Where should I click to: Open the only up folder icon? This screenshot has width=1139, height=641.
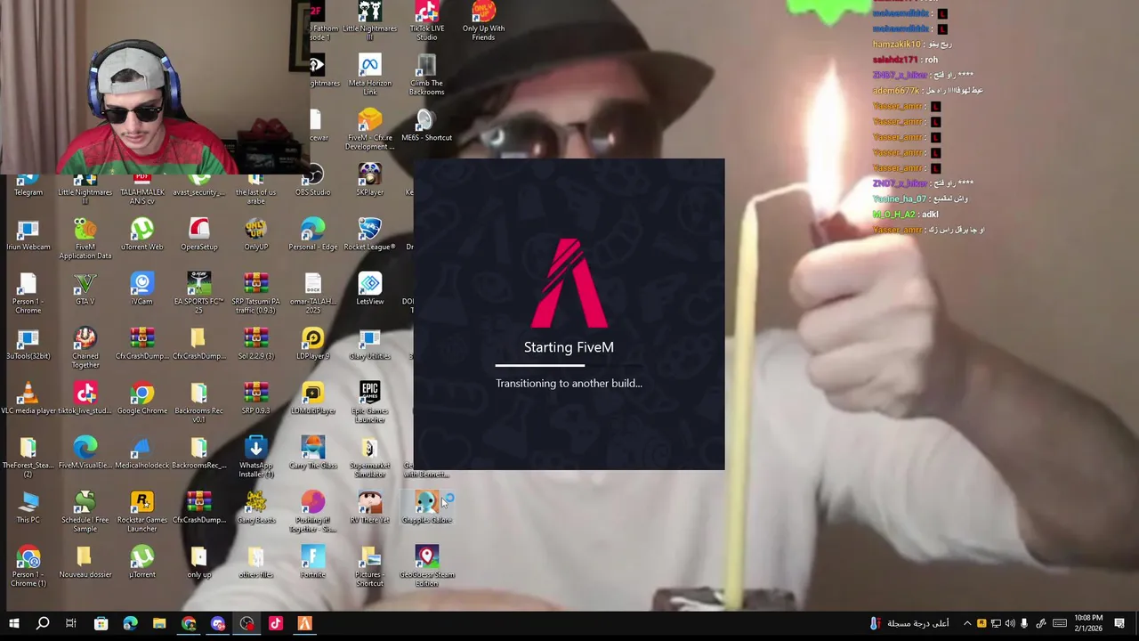tap(199, 562)
